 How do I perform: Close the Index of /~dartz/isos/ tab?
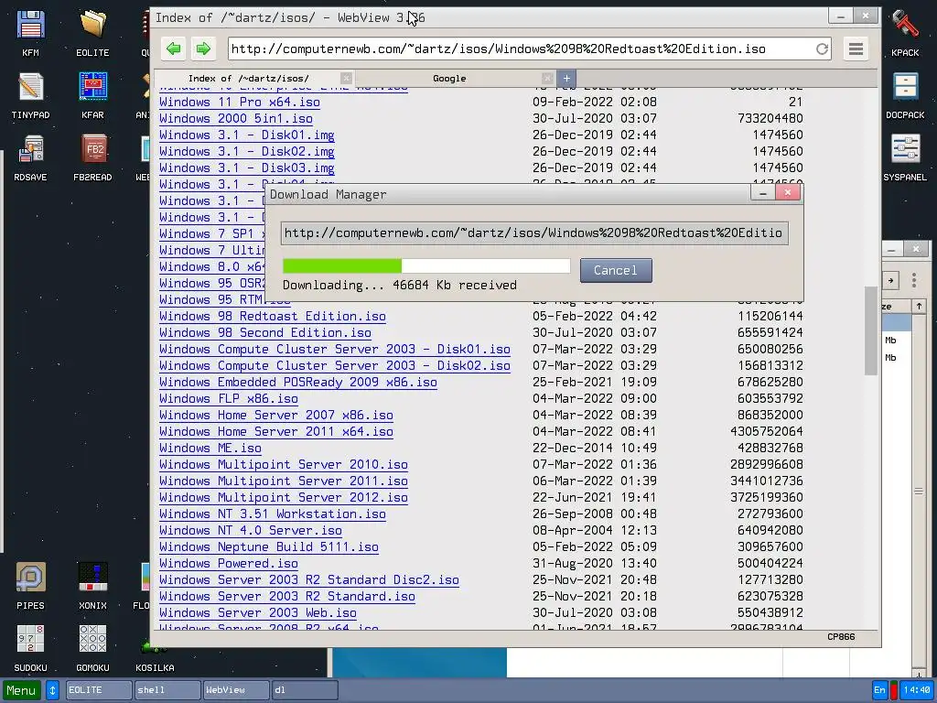[346, 79]
